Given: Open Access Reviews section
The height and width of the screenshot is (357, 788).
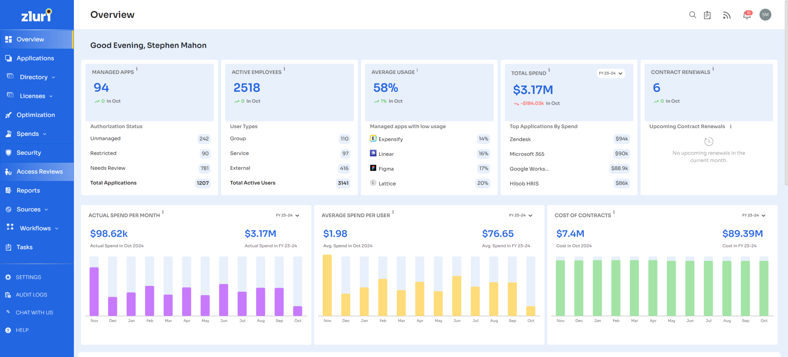Looking at the screenshot, I should click(x=39, y=172).
